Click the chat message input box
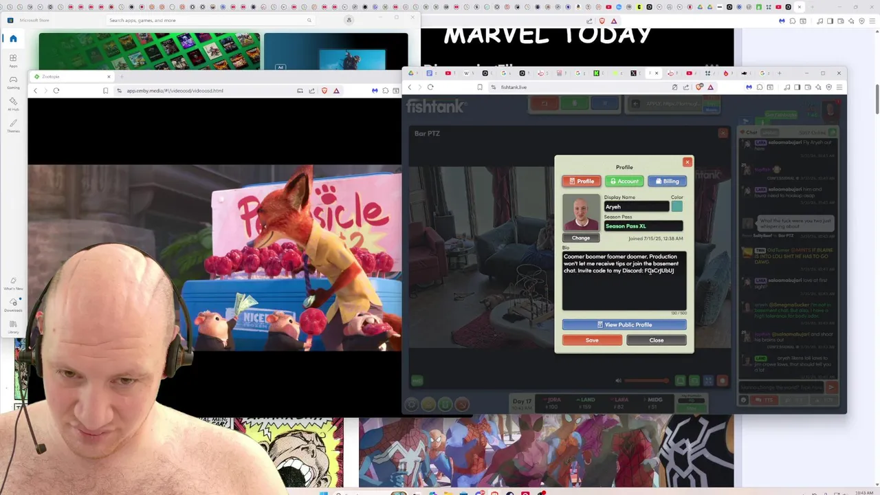Screen dimensions: 880x495 point(782,388)
